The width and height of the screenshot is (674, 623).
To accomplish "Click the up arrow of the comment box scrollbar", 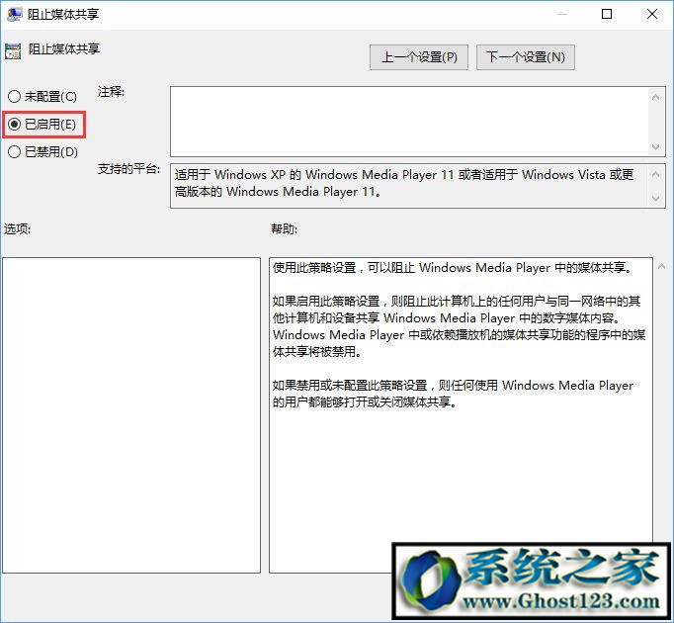I will coord(655,97).
